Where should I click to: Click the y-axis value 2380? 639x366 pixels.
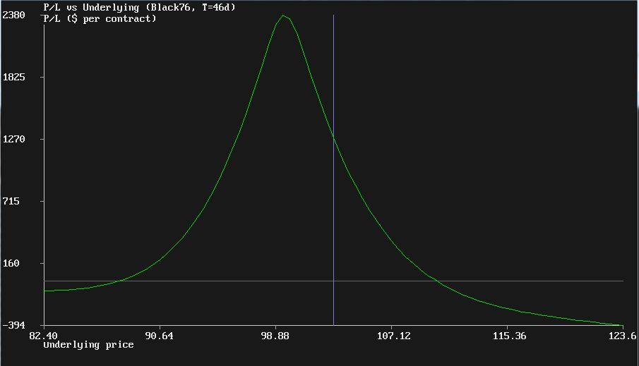(x=14, y=15)
